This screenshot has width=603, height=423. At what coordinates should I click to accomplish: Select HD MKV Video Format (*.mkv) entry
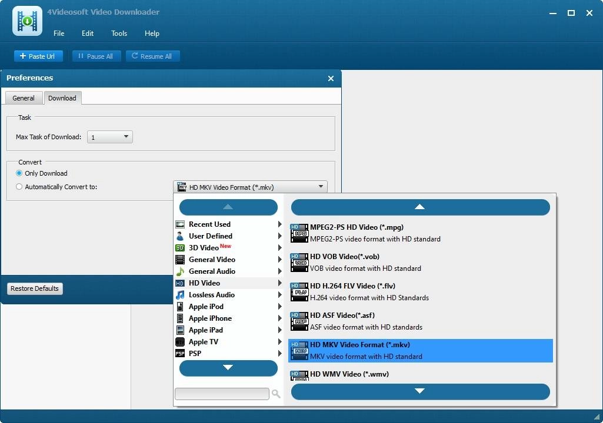point(420,351)
